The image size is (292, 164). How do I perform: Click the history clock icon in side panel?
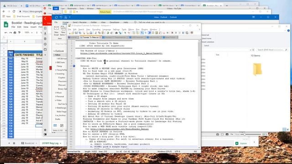[45, 44]
